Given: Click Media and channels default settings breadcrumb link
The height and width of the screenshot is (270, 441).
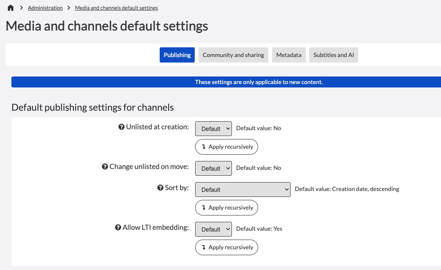Looking at the screenshot, I should pyautogui.click(x=116, y=8).
